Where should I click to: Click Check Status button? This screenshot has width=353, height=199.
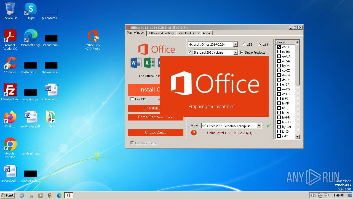[x=156, y=133]
